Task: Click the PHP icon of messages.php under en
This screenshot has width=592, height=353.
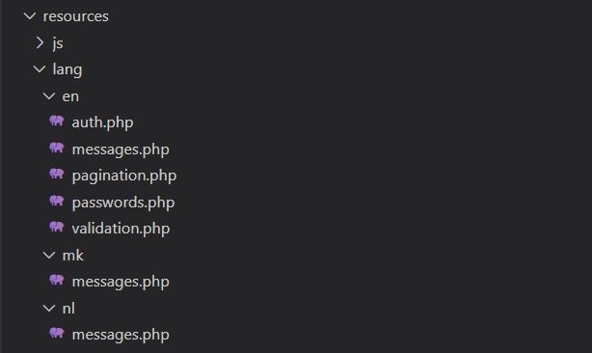Action: click(57, 148)
